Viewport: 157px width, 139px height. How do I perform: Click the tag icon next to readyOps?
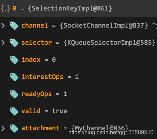(14, 94)
